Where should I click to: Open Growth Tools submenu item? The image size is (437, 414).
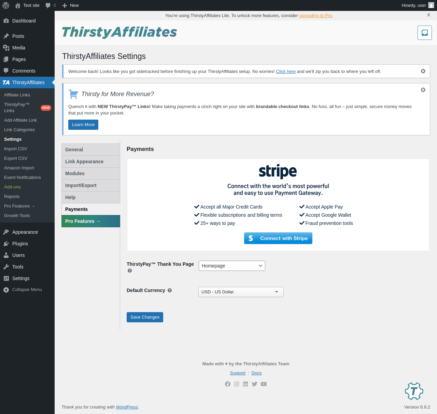coord(27,216)
